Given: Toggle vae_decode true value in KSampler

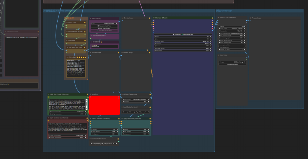Looking at the screenshot, I should (x=183, y=51).
